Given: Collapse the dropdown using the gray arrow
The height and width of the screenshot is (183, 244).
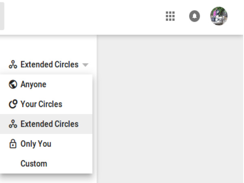Looking at the screenshot, I should (85, 65).
